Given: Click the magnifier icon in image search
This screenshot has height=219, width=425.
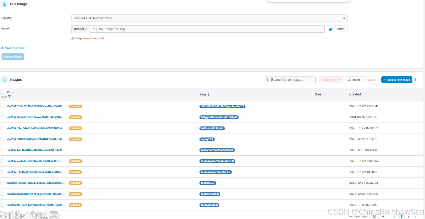Looking at the screenshot, I should [x=268, y=80].
